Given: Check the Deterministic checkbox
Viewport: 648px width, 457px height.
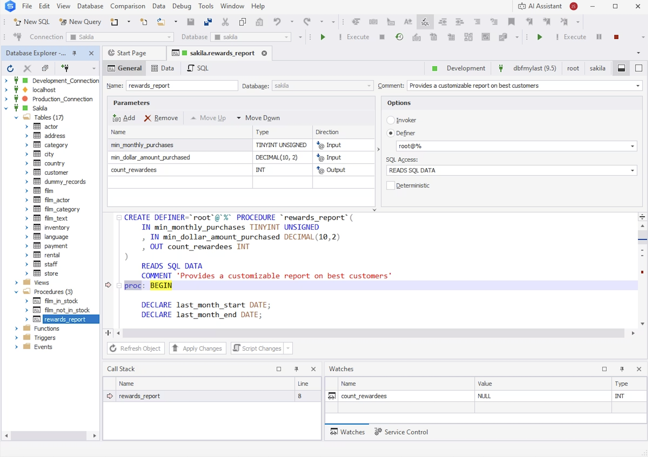Looking at the screenshot, I should click(x=391, y=186).
